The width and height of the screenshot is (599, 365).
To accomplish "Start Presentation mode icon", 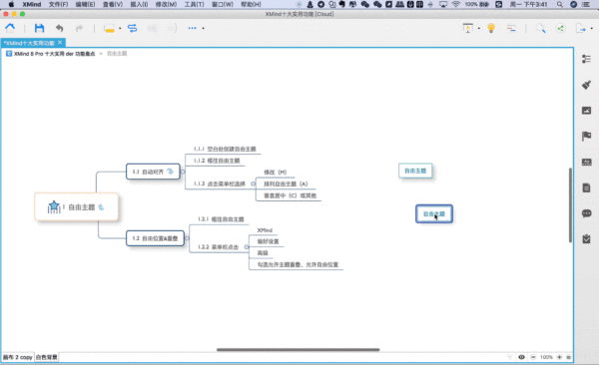I will click(467, 28).
